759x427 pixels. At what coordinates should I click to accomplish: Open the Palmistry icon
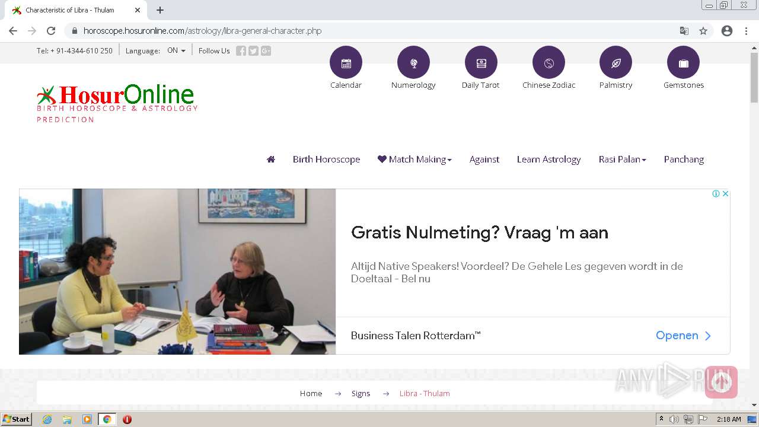click(x=616, y=62)
